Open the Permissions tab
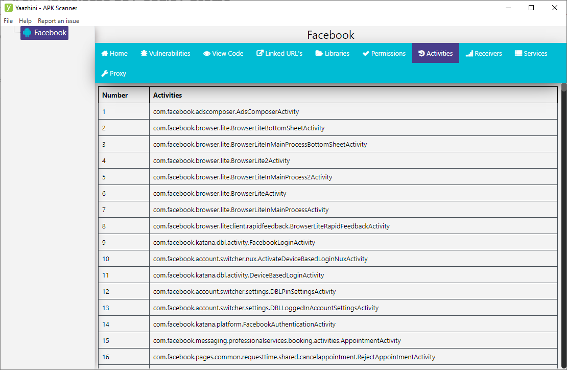Image resolution: width=567 pixels, height=370 pixels. [384, 53]
